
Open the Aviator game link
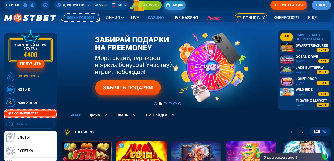tap(214, 18)
